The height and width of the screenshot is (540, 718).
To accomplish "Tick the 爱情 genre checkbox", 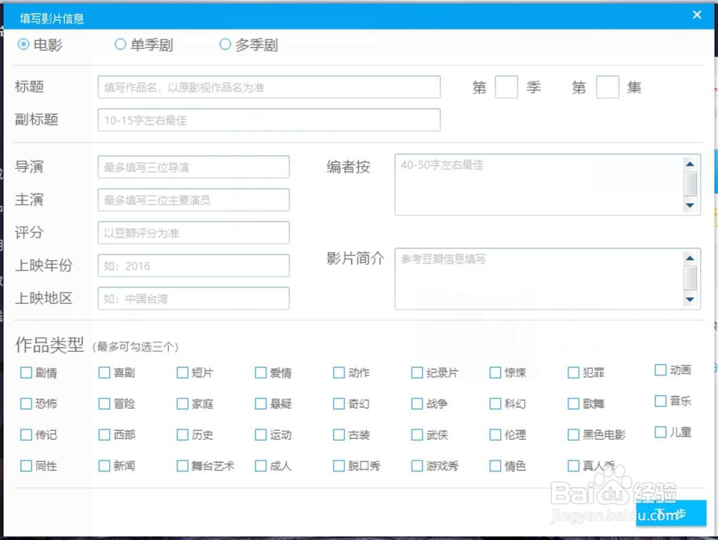I will [x=261, y=373].
